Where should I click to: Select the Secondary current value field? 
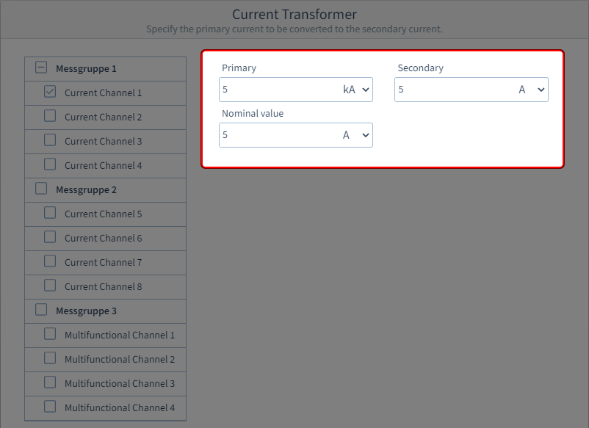click(455, 89)
